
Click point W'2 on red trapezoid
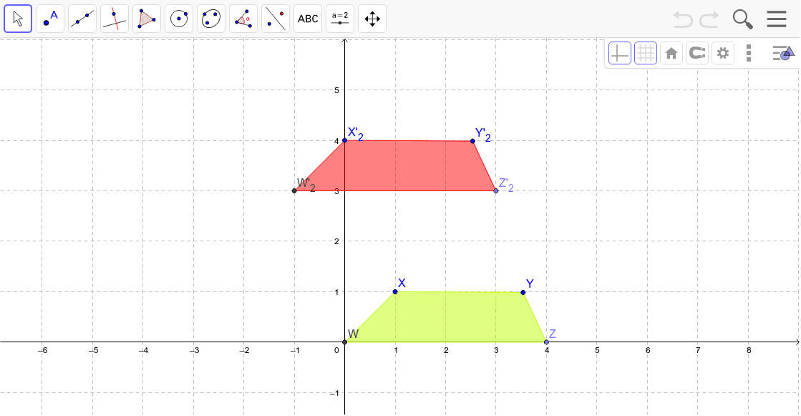(294, 190)
